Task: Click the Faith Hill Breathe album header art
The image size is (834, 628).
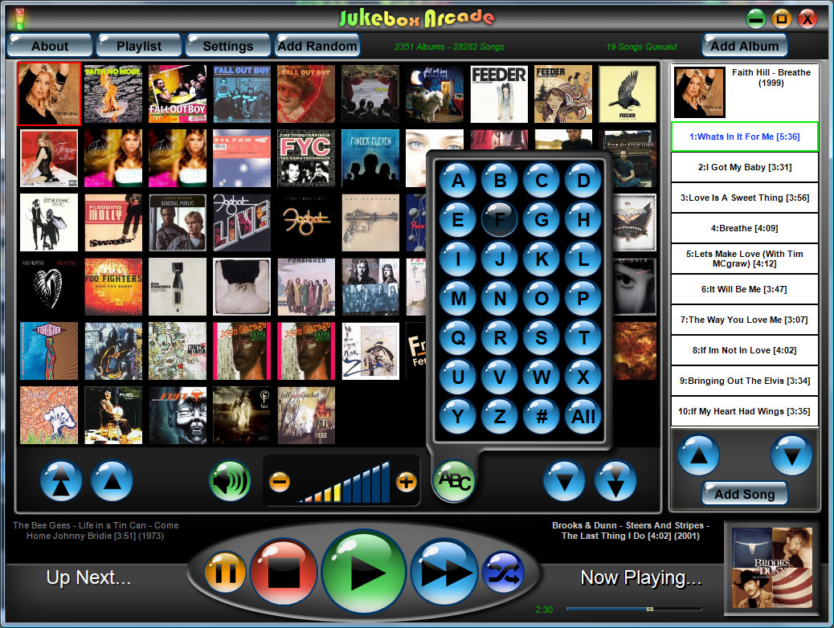Action: point(700,92)
